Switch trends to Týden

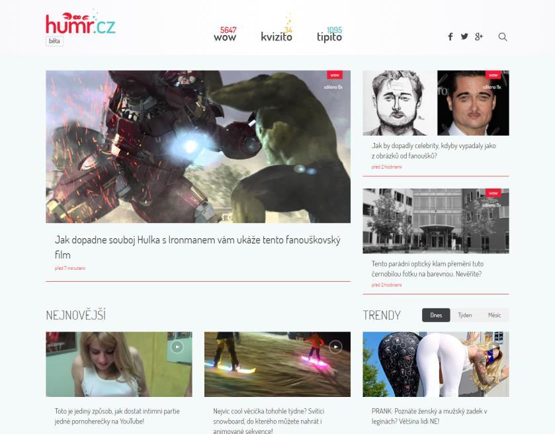(x=465, y=315)
